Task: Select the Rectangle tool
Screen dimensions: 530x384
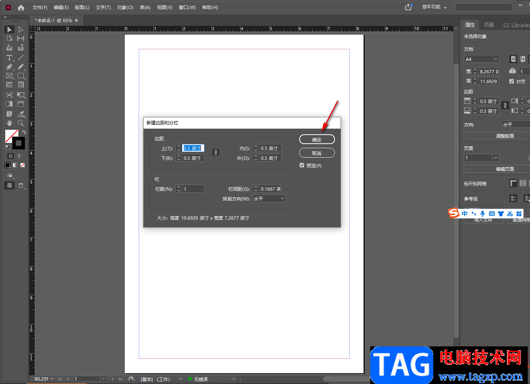Action: pos(21,76)
